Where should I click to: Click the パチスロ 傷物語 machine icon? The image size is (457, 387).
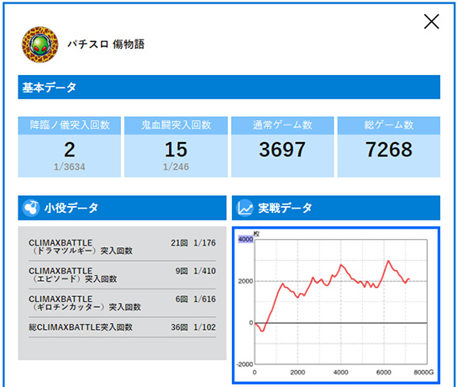(40, 45)
